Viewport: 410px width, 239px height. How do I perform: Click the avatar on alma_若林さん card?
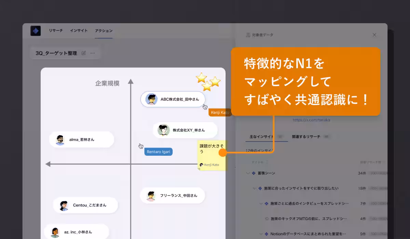coord(60,140)
